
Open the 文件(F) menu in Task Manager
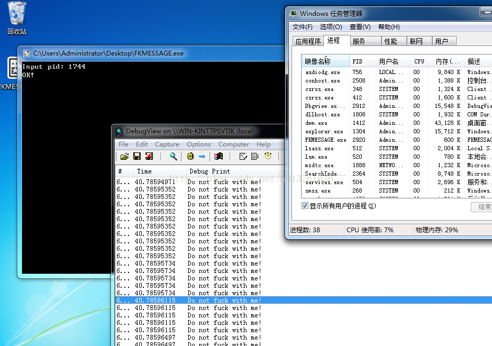click(303, 27)
